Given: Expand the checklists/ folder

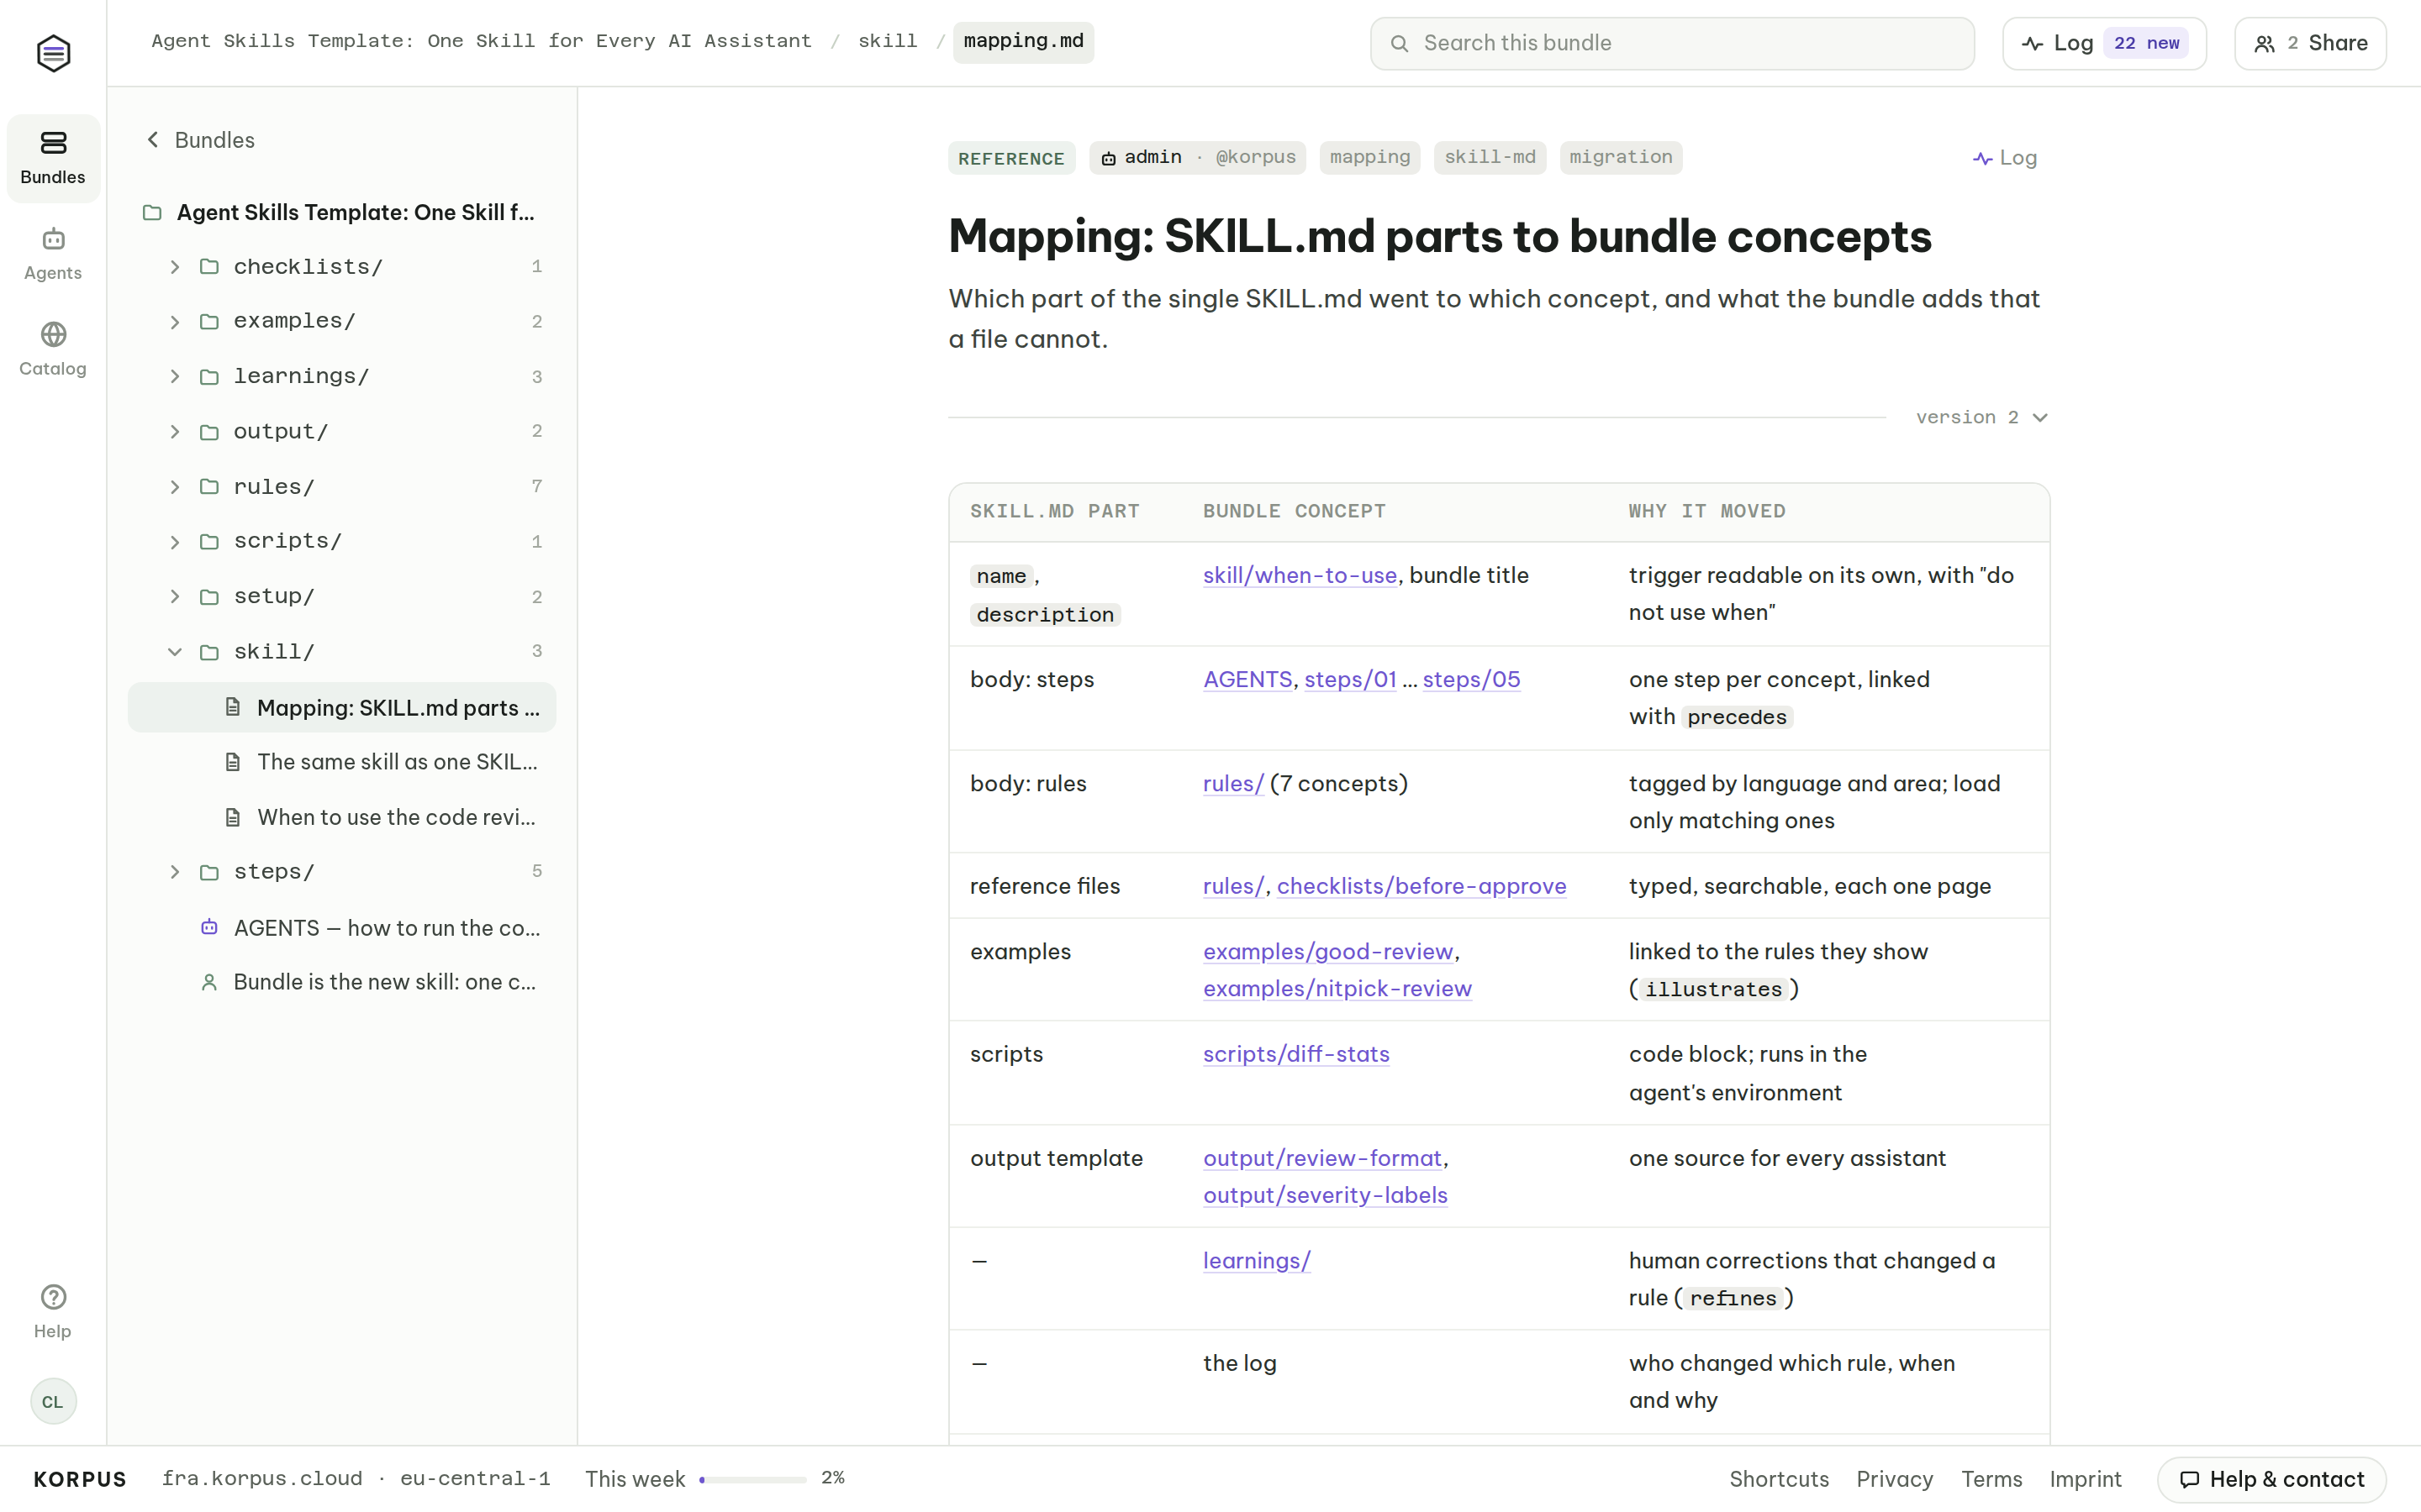Looking at the screenshot, I should (175, 267).
